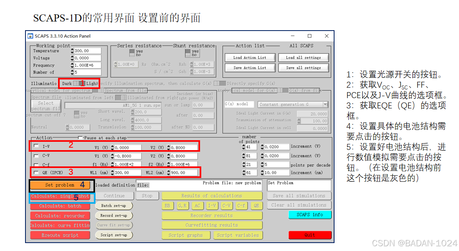
Task: Show C-f results panel
Action: [x=241, y=206]
